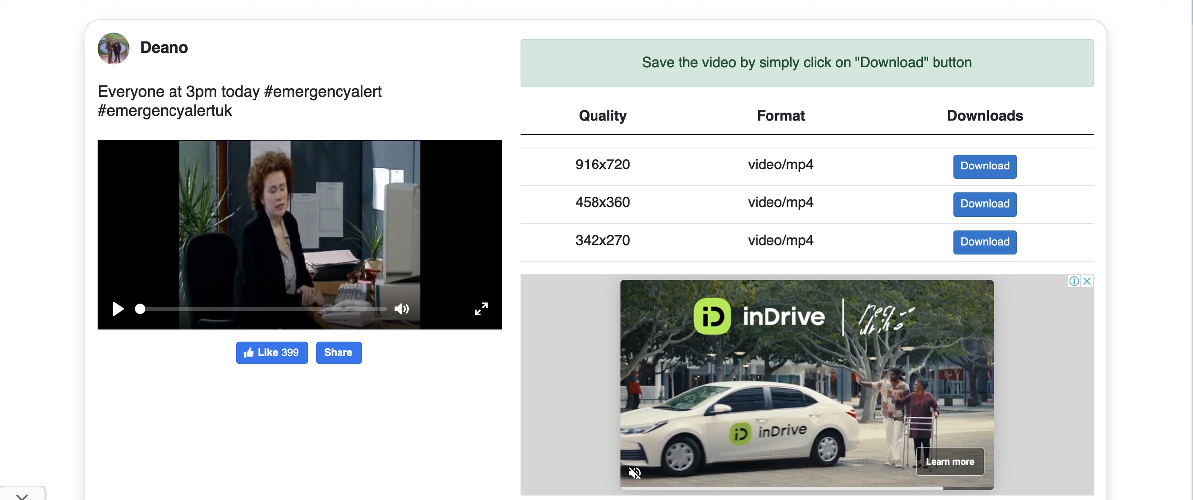
Task: Click Deano's profile avatar
Action: [113, 48]
